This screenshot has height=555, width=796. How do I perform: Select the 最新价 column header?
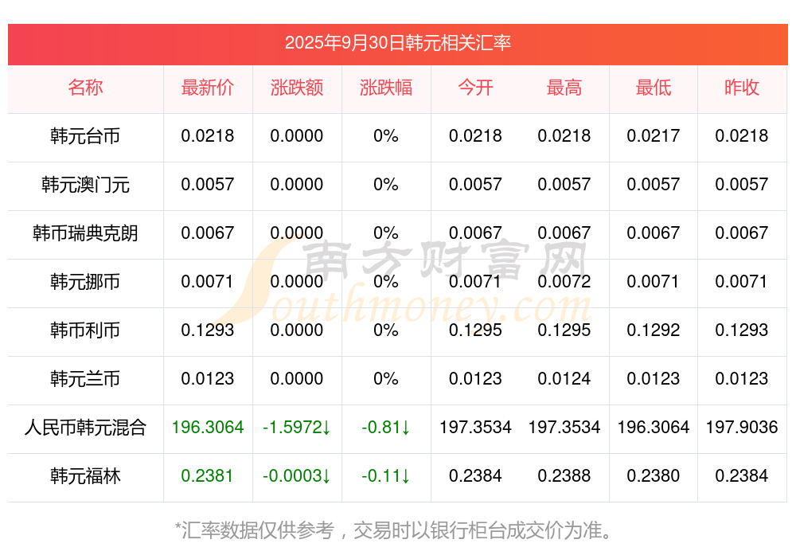pos(208,88)
